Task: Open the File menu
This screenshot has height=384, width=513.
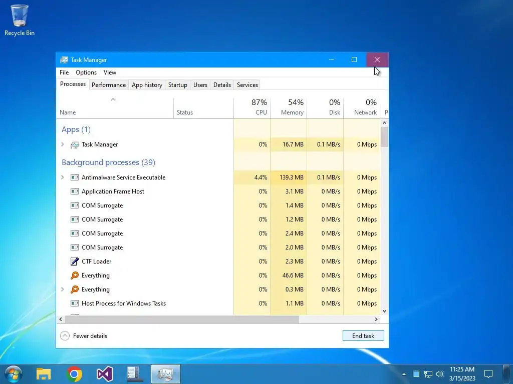Action: pyautogui.click(x=64, y=72)
